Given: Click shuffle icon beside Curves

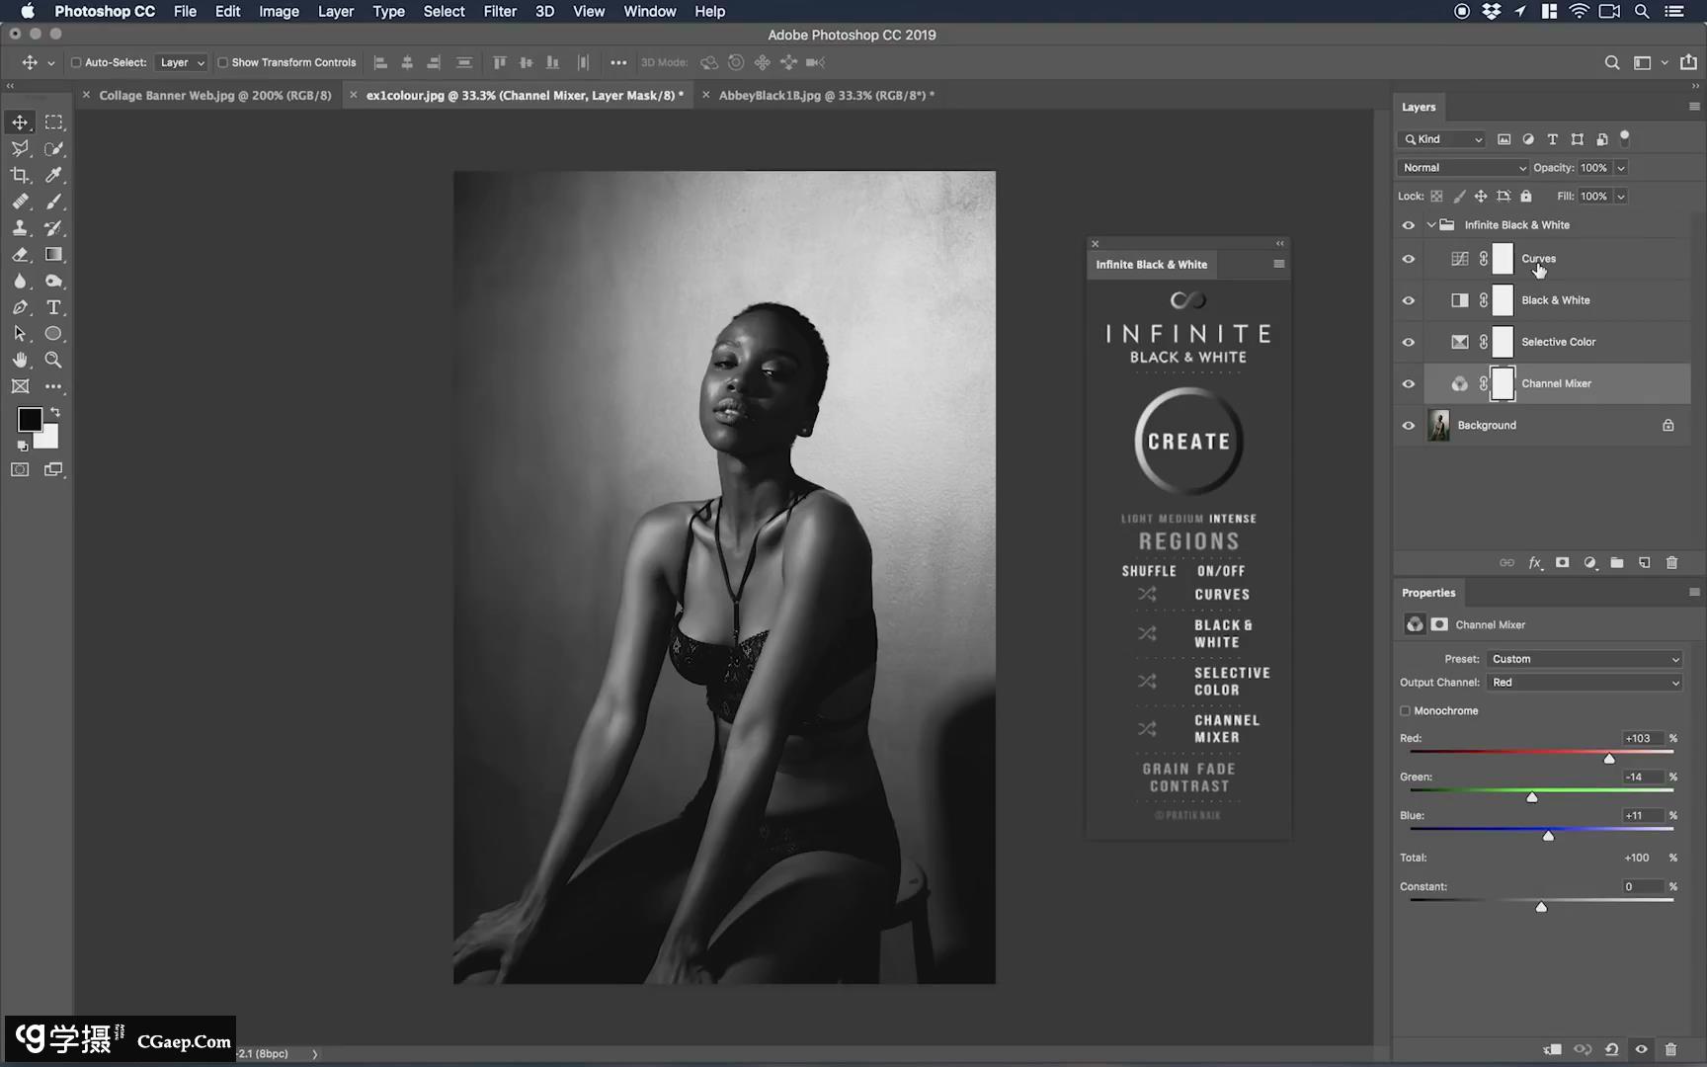Looking at the screenshot, I should tap(1146, 595).
